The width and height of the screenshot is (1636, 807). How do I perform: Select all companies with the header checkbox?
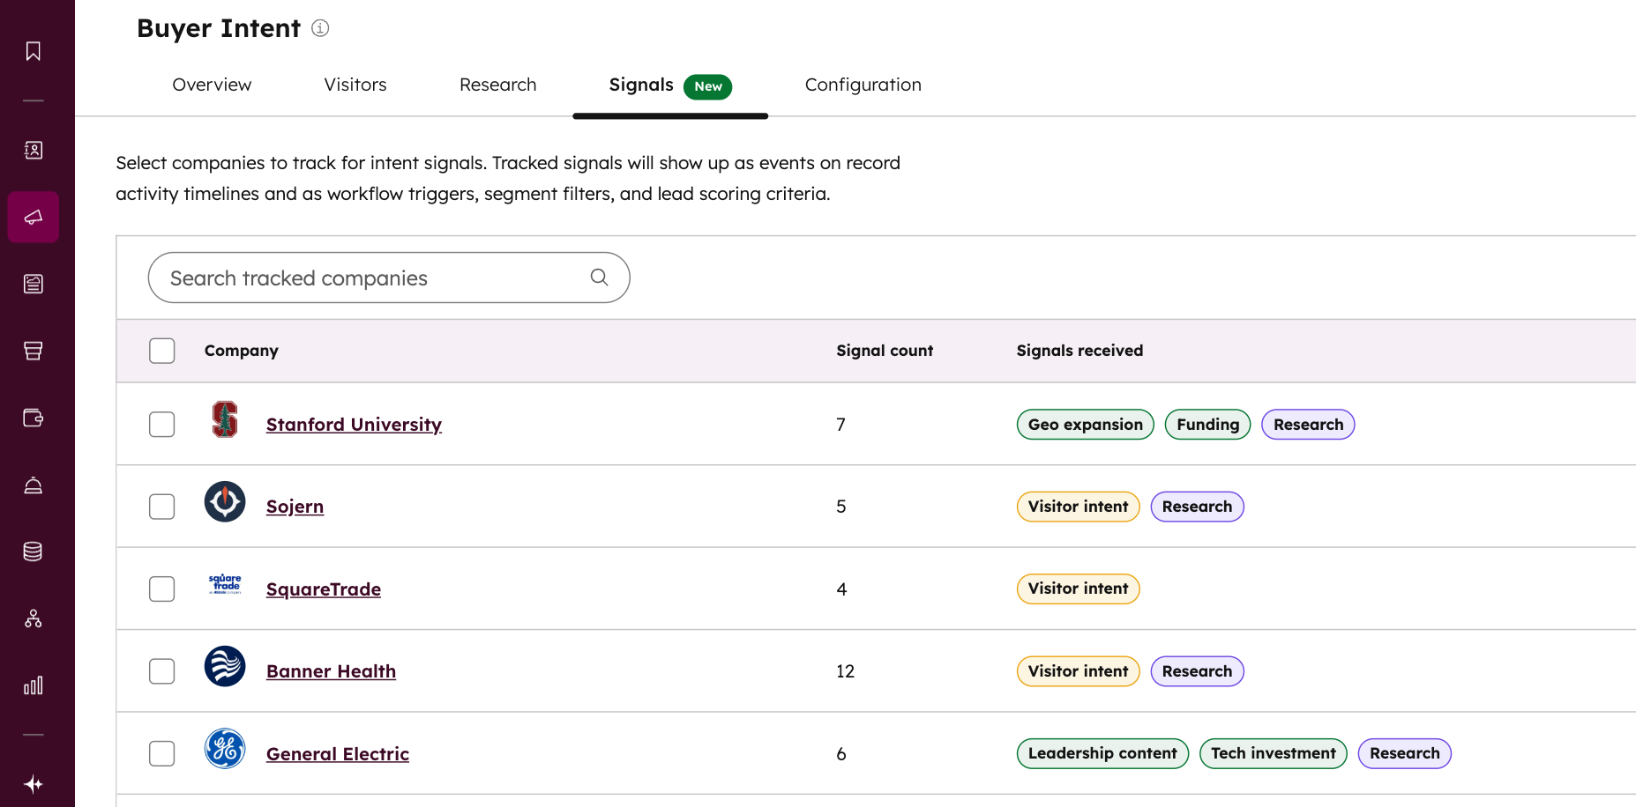(162, 351)
